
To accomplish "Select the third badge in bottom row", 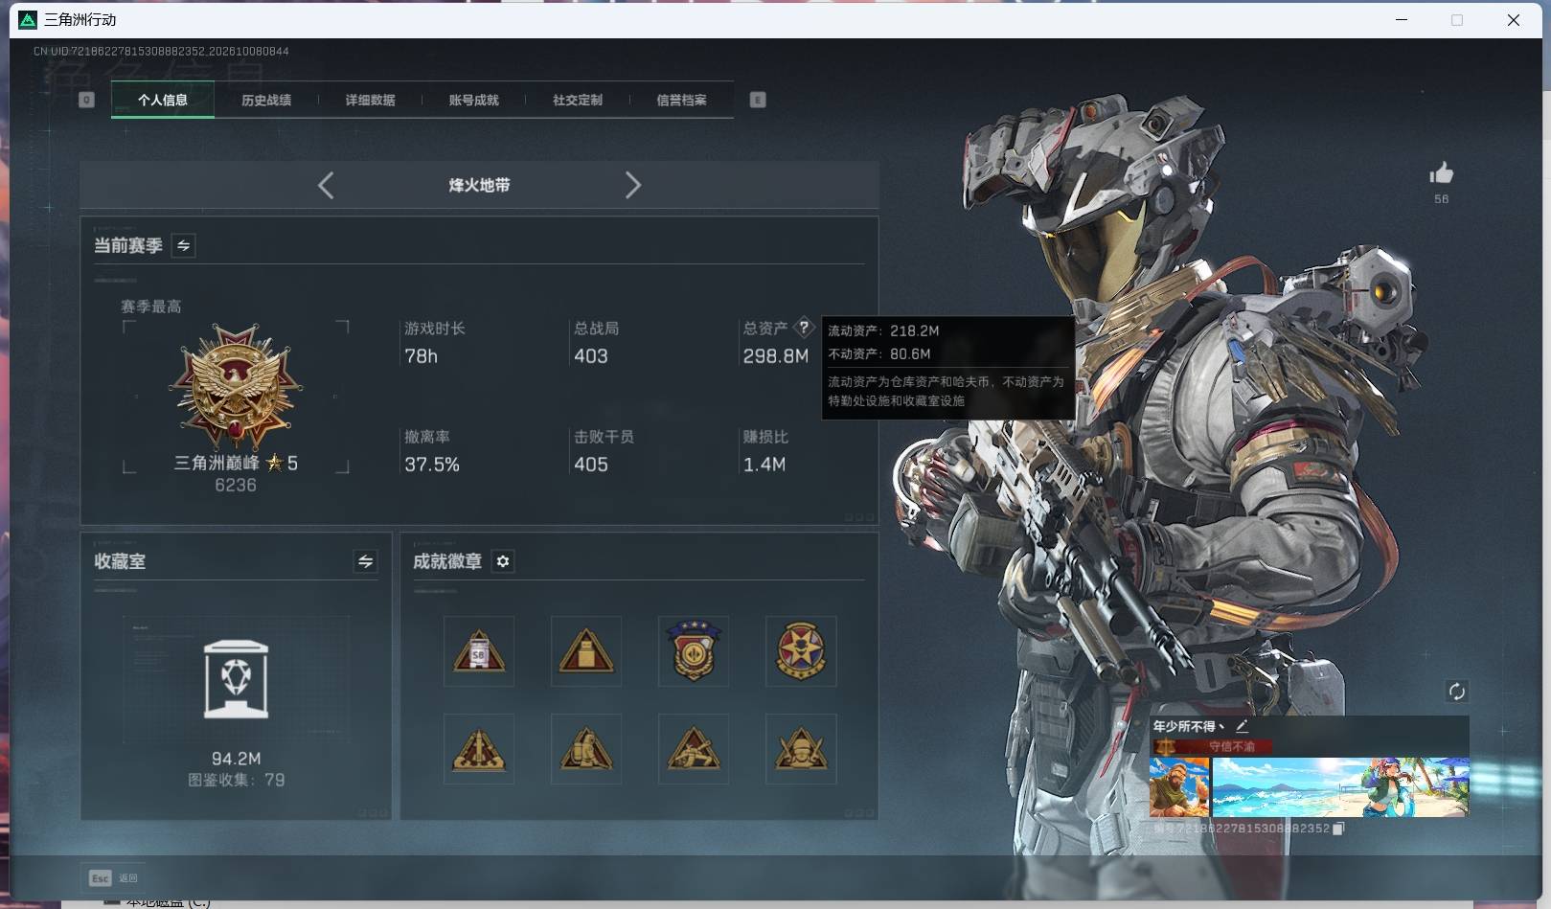I will (x=694, y=749).
